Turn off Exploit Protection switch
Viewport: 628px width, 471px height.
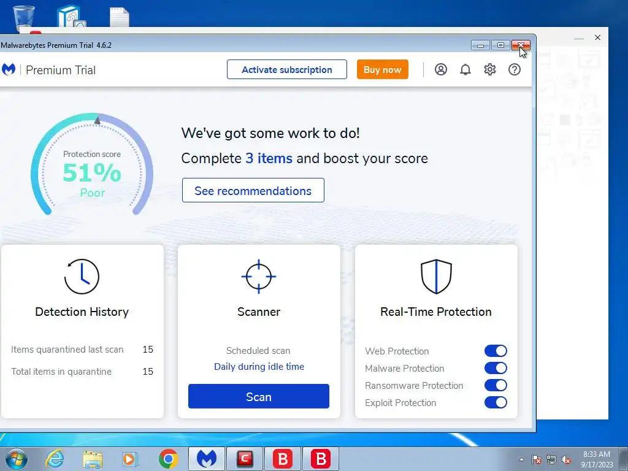tap(496, 402)
